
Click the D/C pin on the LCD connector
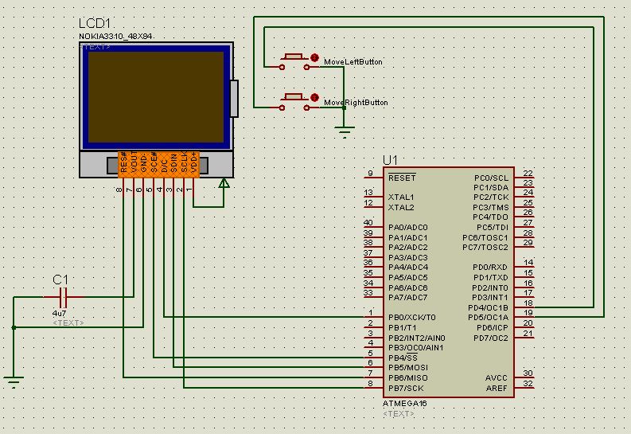pyautogui.click(x=164, y=166)
